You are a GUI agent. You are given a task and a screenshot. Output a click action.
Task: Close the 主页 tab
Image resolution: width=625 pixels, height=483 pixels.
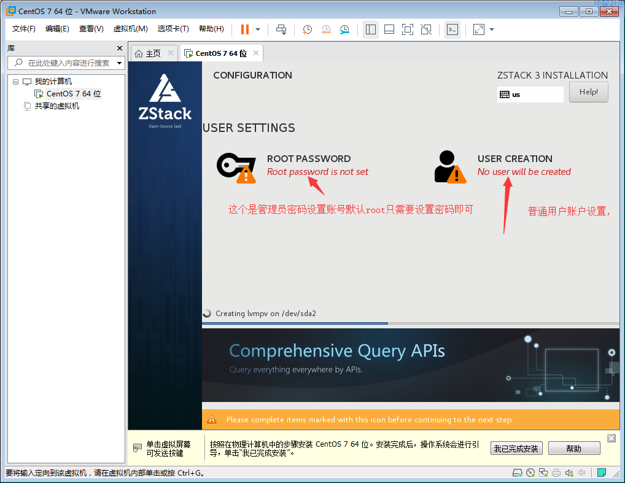point(171,53)
